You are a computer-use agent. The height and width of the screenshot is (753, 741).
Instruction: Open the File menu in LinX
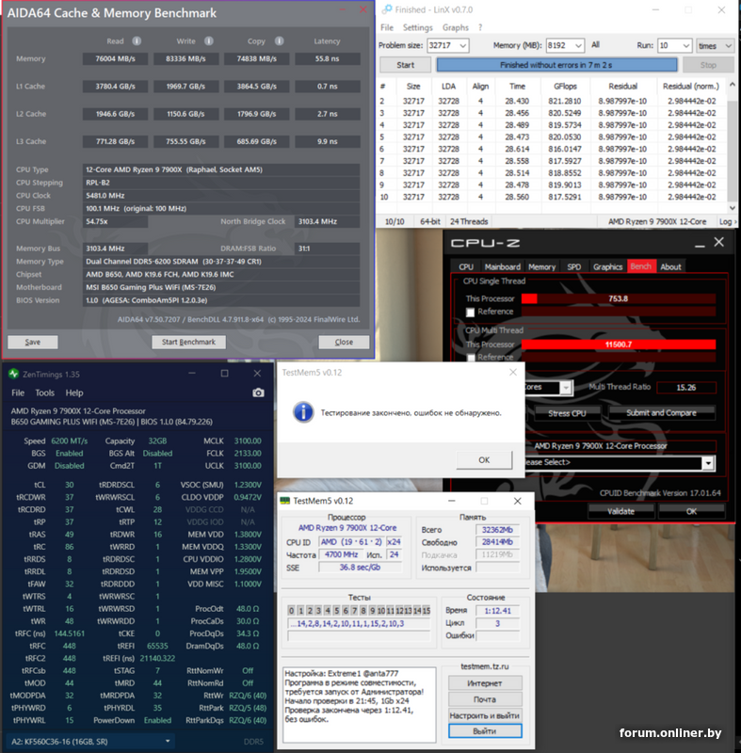click(387, 27)
